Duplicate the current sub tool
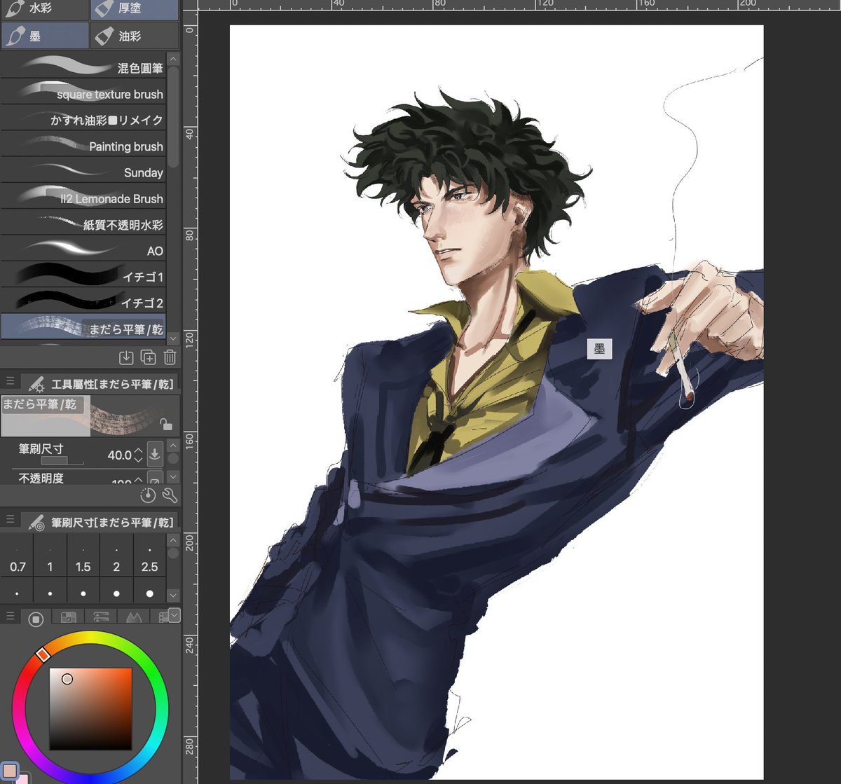 148,357
